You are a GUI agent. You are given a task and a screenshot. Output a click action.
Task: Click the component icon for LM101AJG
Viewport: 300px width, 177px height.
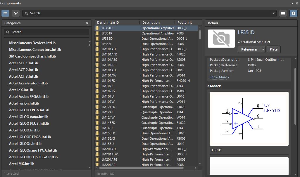(97, 60)
